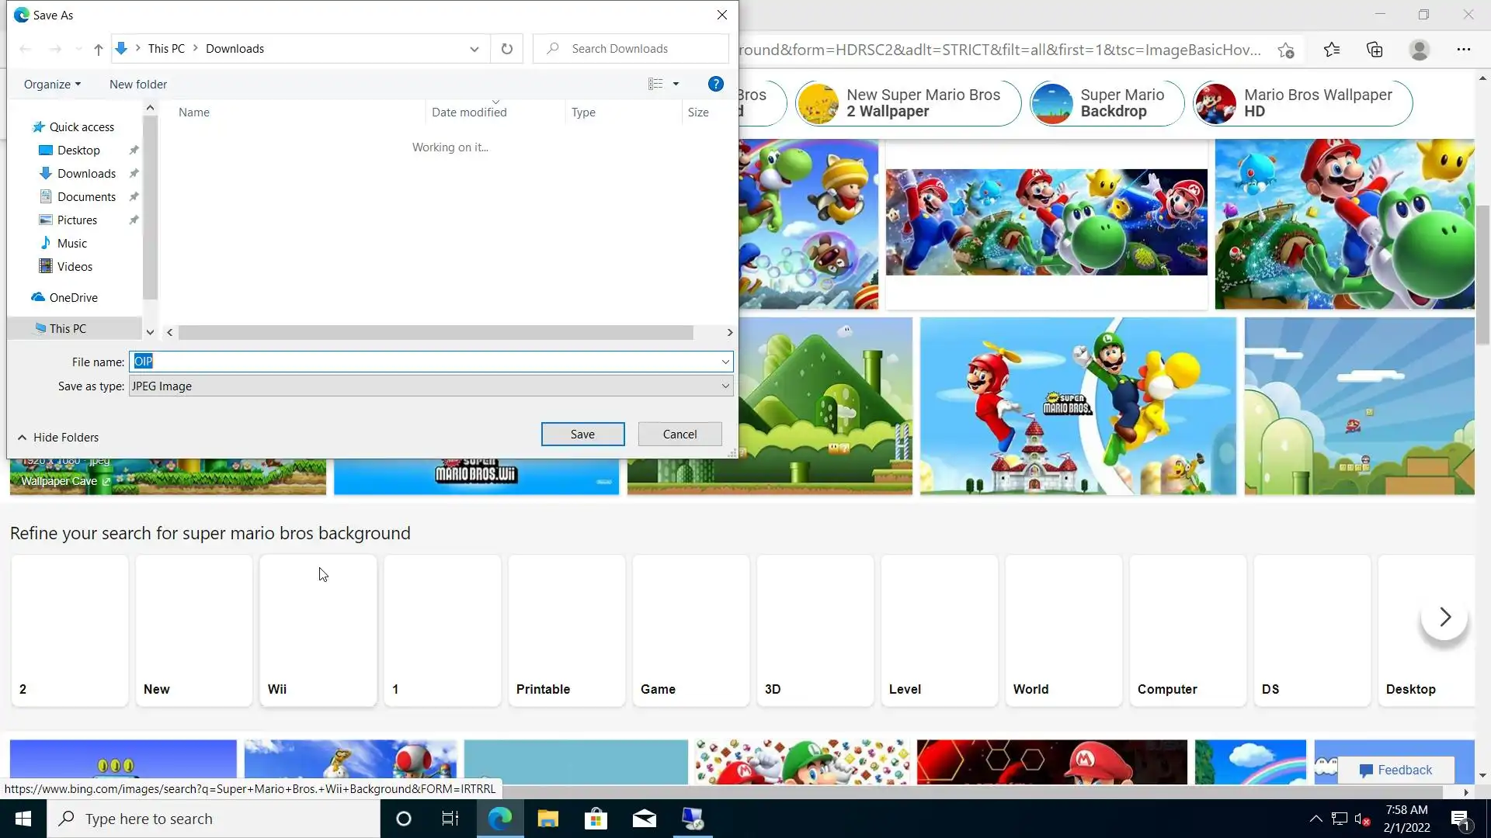Add this page to favorites
1491x838 pixels.
point(1286,50)
